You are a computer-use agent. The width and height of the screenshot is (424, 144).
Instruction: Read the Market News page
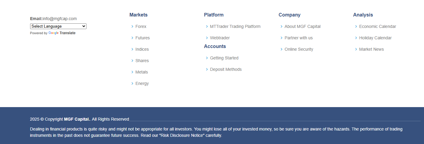point(371,49)
